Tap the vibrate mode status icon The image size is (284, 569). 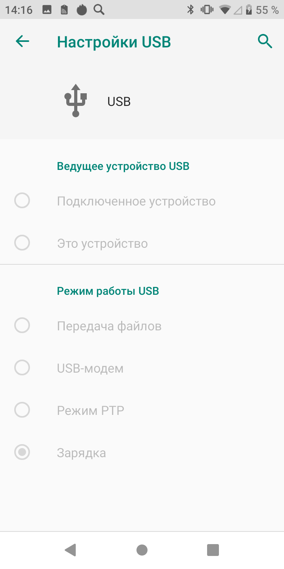pos(207,10)
